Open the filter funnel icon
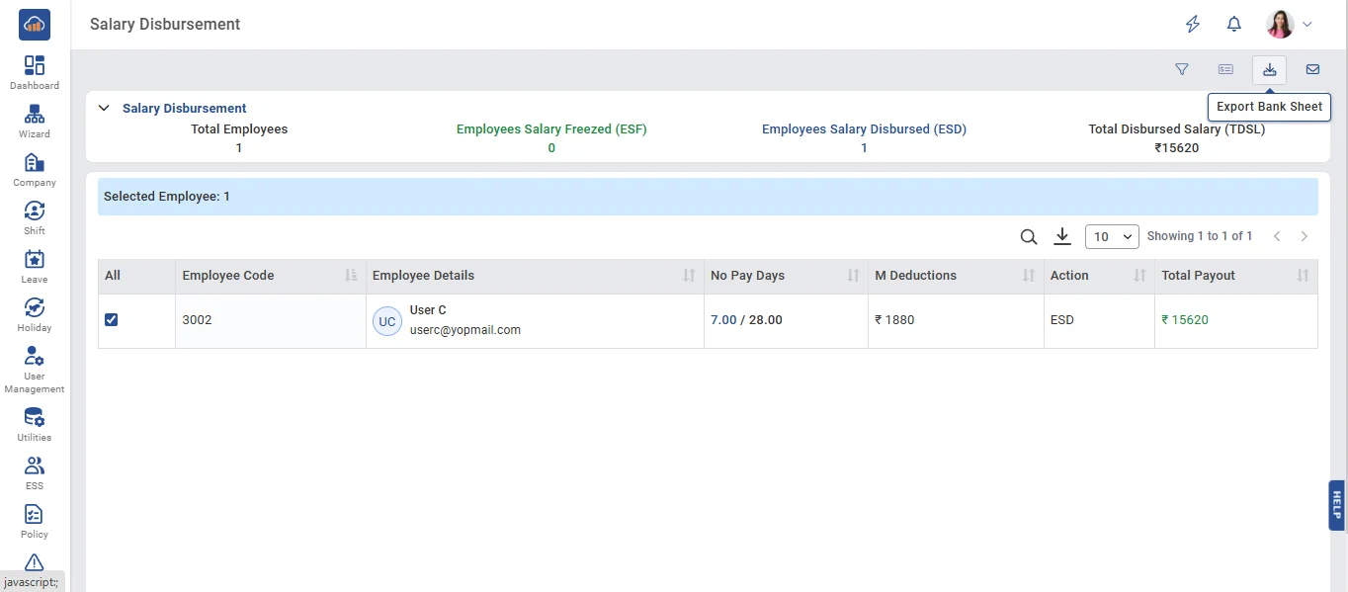1348x592 pixels. [x=1181, y=69]
